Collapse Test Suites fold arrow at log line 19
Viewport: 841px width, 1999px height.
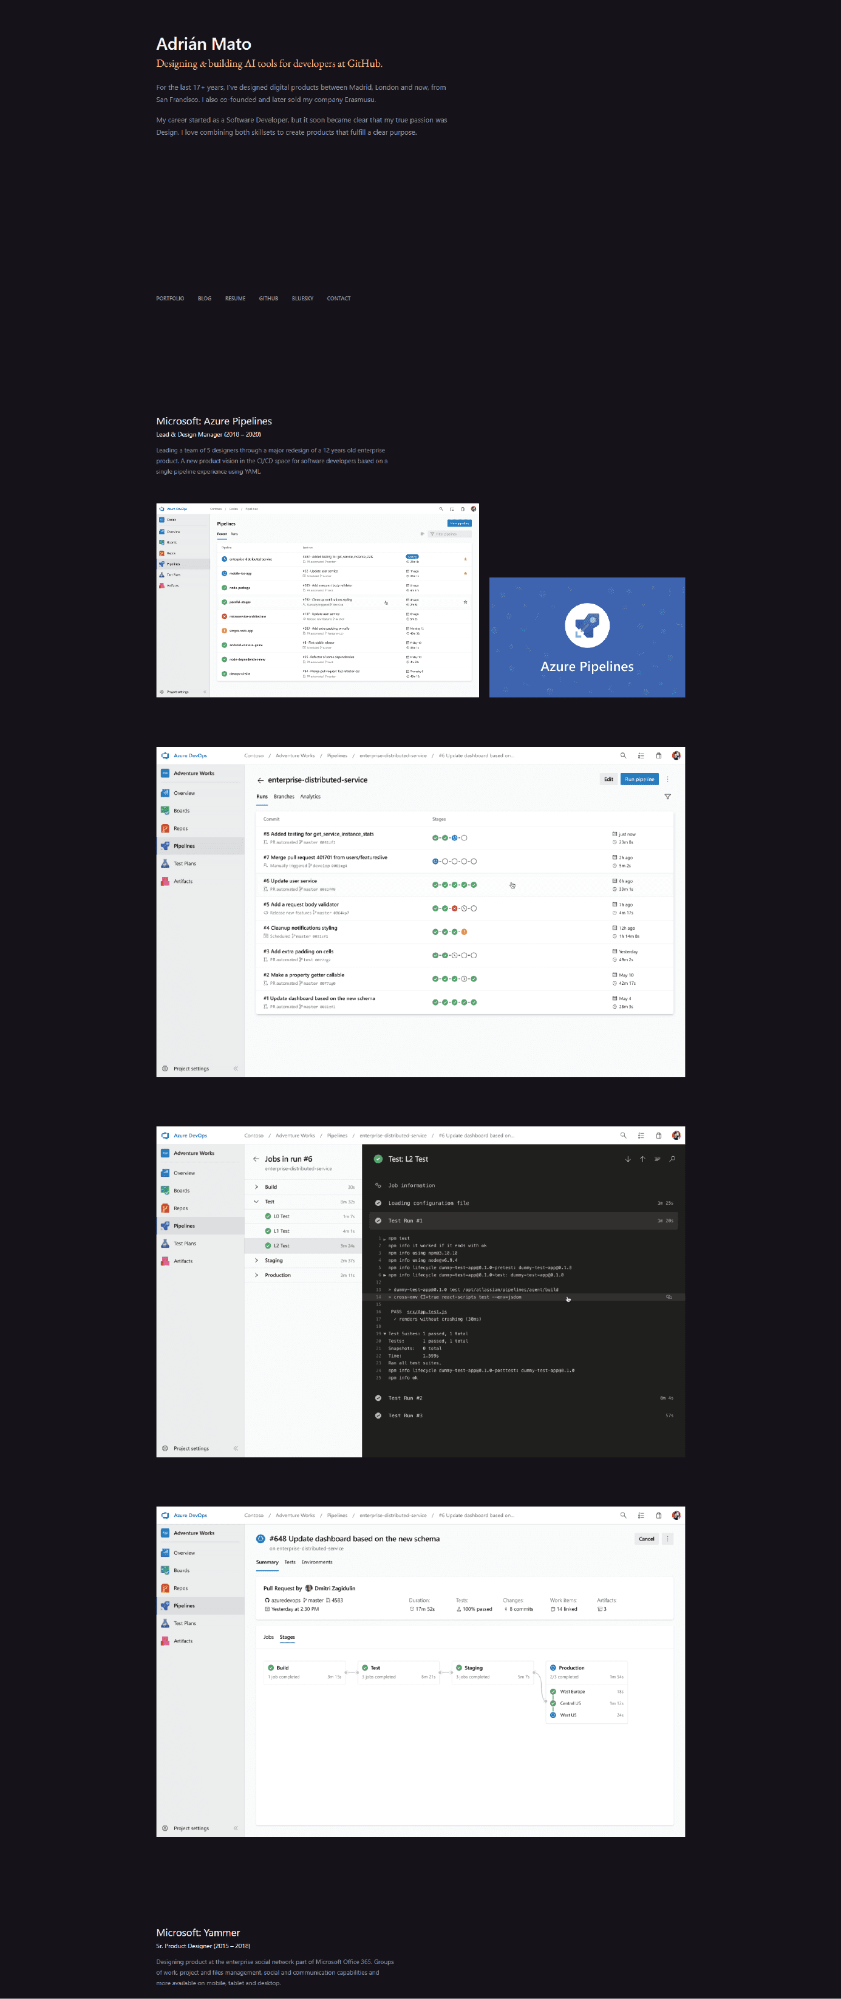click(385, 1333)
